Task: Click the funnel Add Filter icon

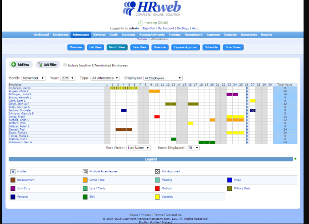Action: pos(40,64)
